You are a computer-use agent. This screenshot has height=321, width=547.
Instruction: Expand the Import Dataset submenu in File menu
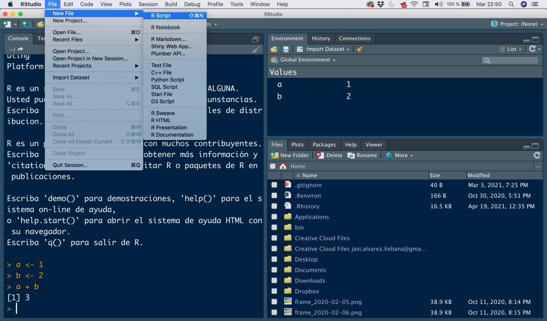click(x=94, y=78)
